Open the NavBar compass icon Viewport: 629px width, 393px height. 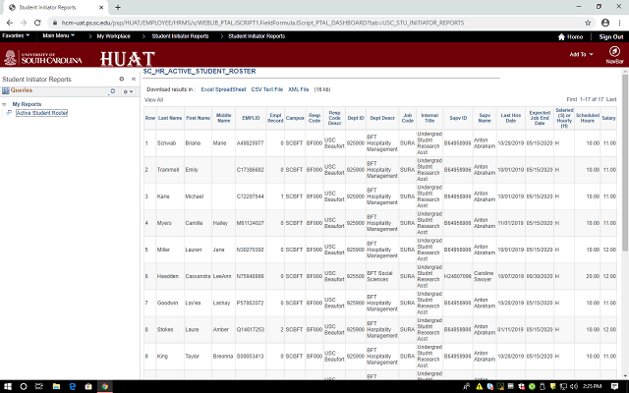(614, 51)
